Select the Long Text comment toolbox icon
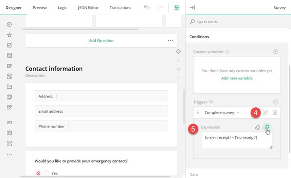This screenshot has height=178, width=291. (x=9, y=133)
